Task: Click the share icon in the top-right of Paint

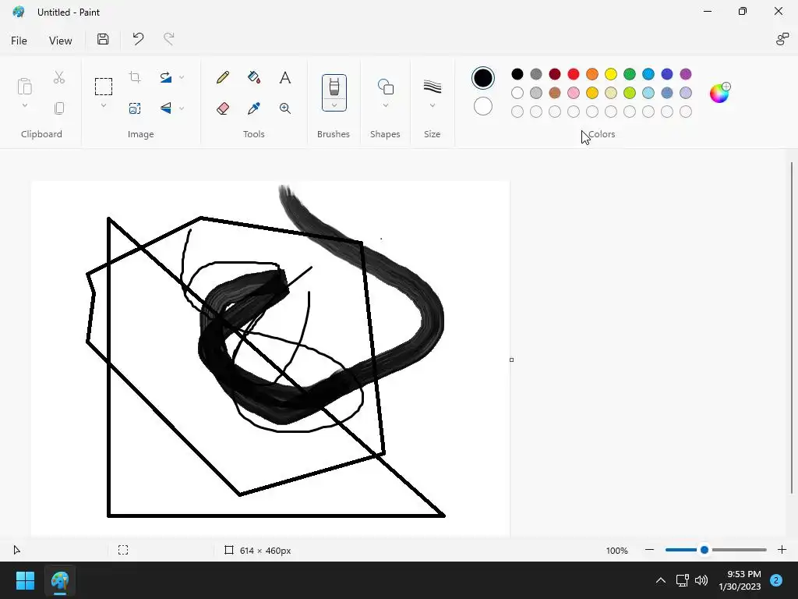Action: point(782,39)
